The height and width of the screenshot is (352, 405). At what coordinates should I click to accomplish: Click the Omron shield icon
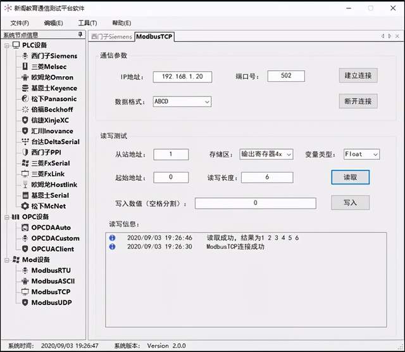pos(25,77)
